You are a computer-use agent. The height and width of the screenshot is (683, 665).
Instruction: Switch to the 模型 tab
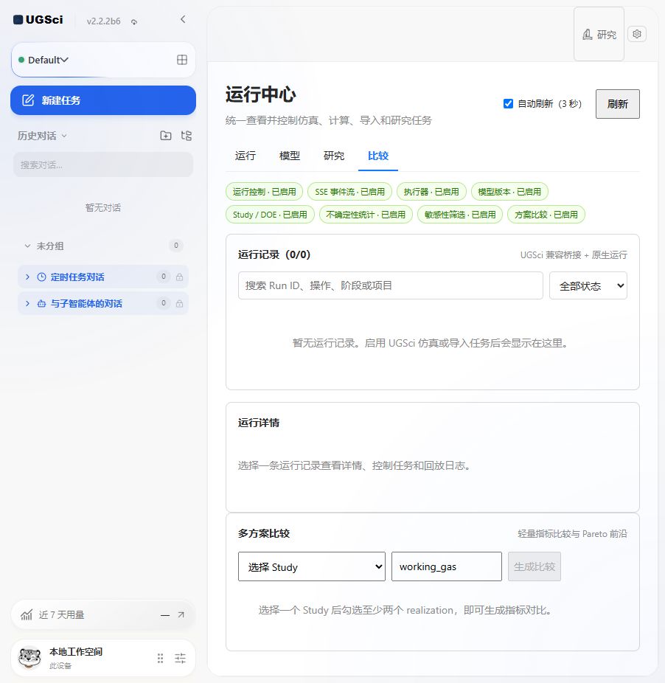tap(290, 156)
